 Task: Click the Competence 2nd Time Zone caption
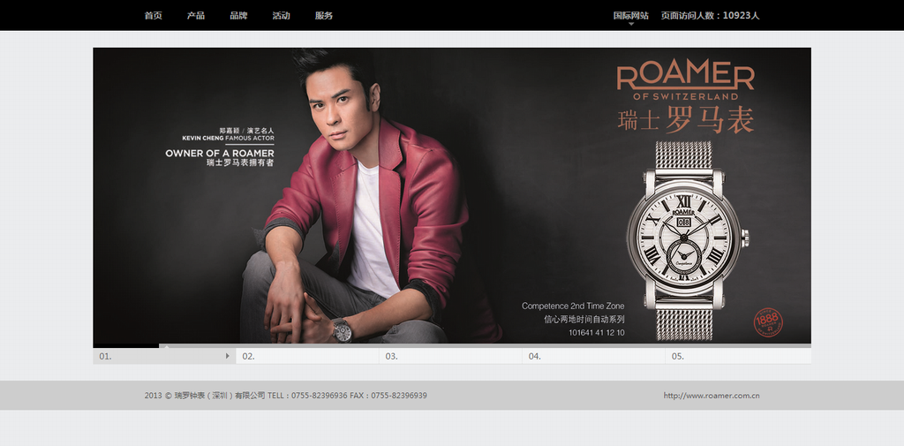click(573, 306)
